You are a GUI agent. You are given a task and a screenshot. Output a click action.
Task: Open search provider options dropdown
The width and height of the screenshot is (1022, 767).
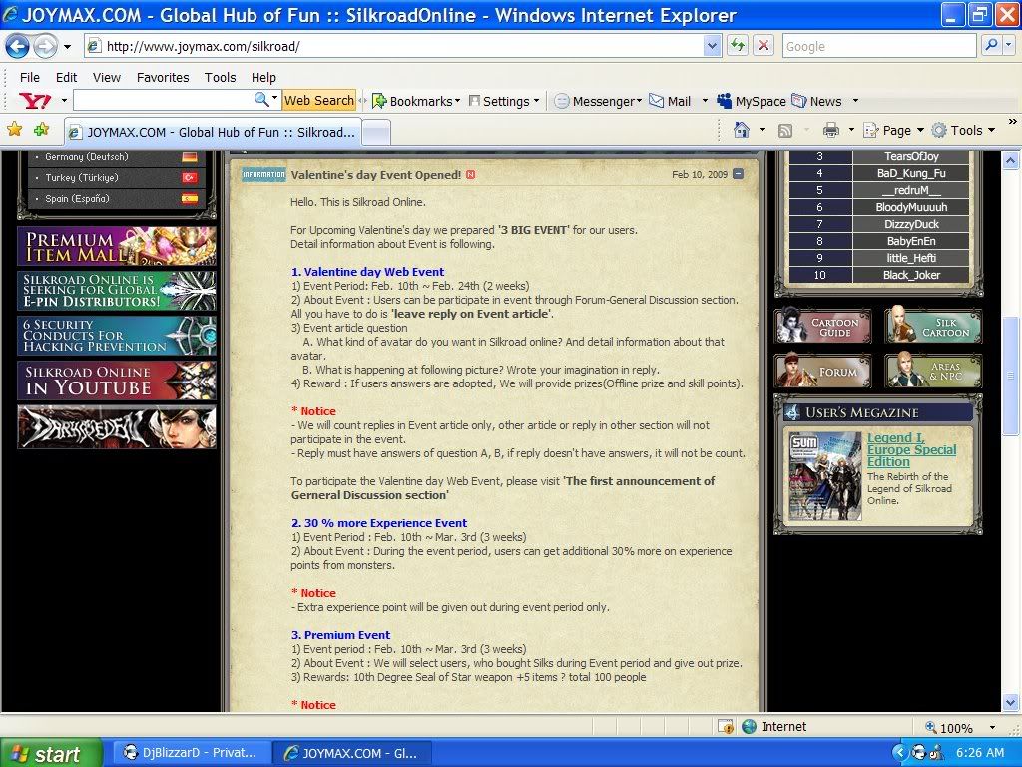(x=1009, y=46)
